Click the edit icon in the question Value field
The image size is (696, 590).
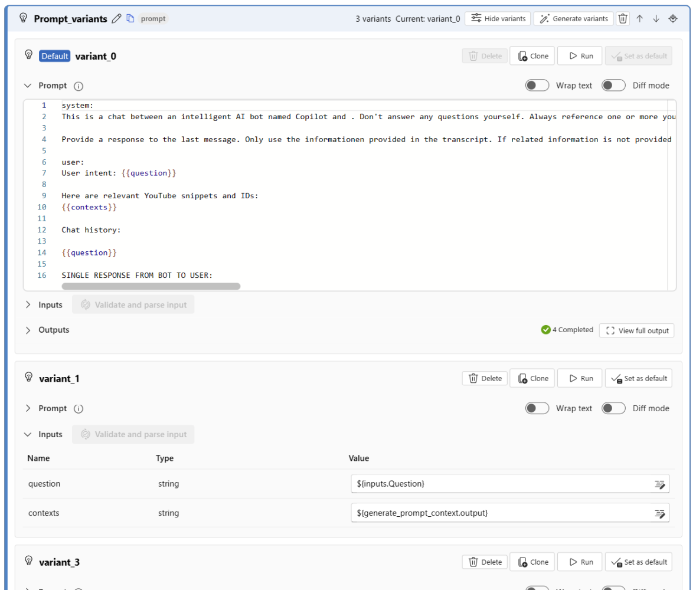coord(659,484)
